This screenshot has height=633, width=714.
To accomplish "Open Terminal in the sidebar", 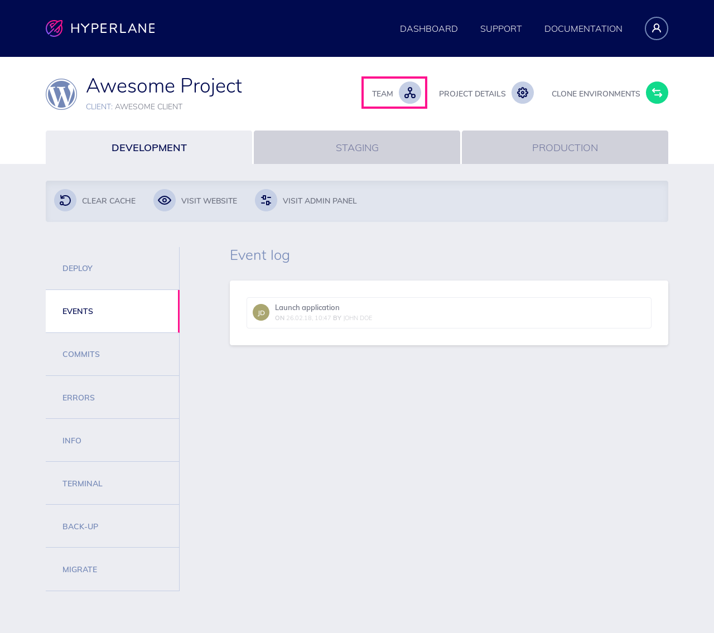I will click(x=112, y=483).
